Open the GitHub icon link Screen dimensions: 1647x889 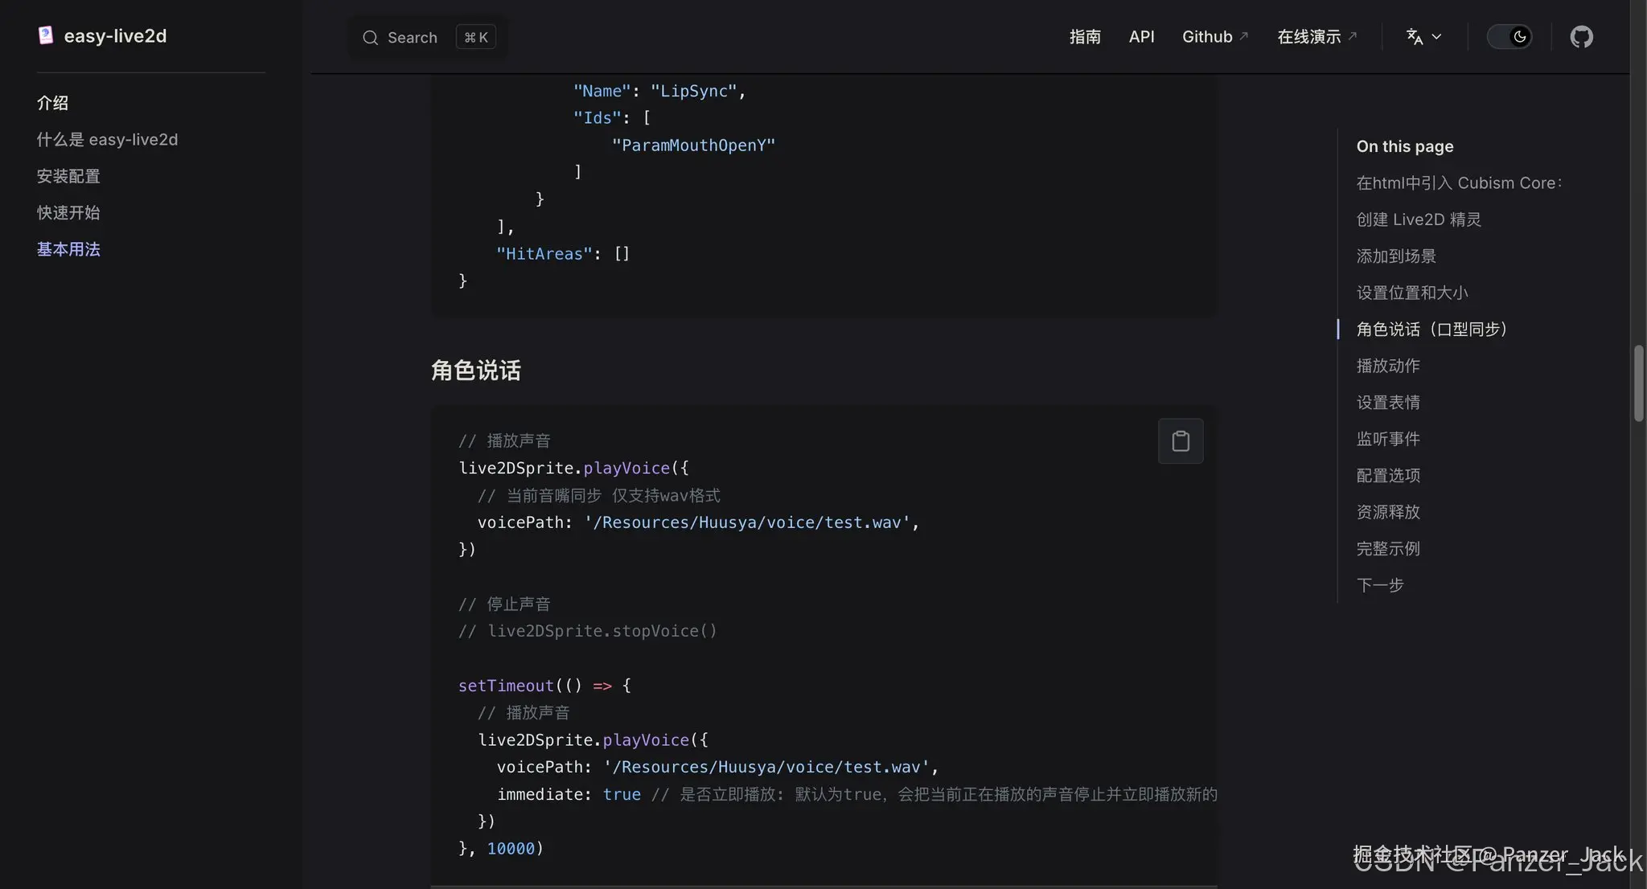(1581, 37)
